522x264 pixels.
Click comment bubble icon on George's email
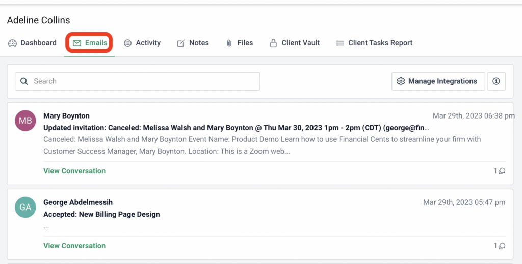pyautogui.click(x=502, y=246)
